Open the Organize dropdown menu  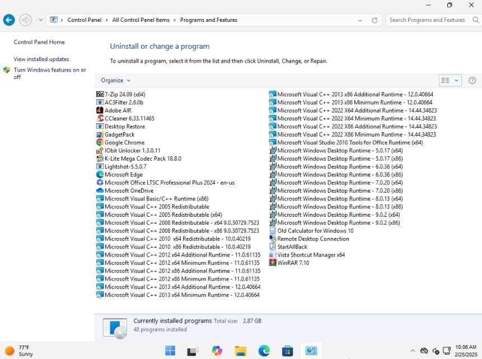pyautogui.click(x=115, y=80)
